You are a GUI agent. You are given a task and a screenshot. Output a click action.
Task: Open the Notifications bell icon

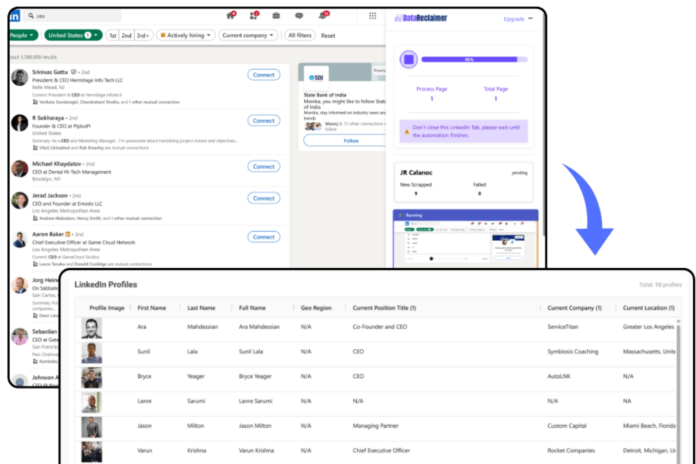point(322,16)
